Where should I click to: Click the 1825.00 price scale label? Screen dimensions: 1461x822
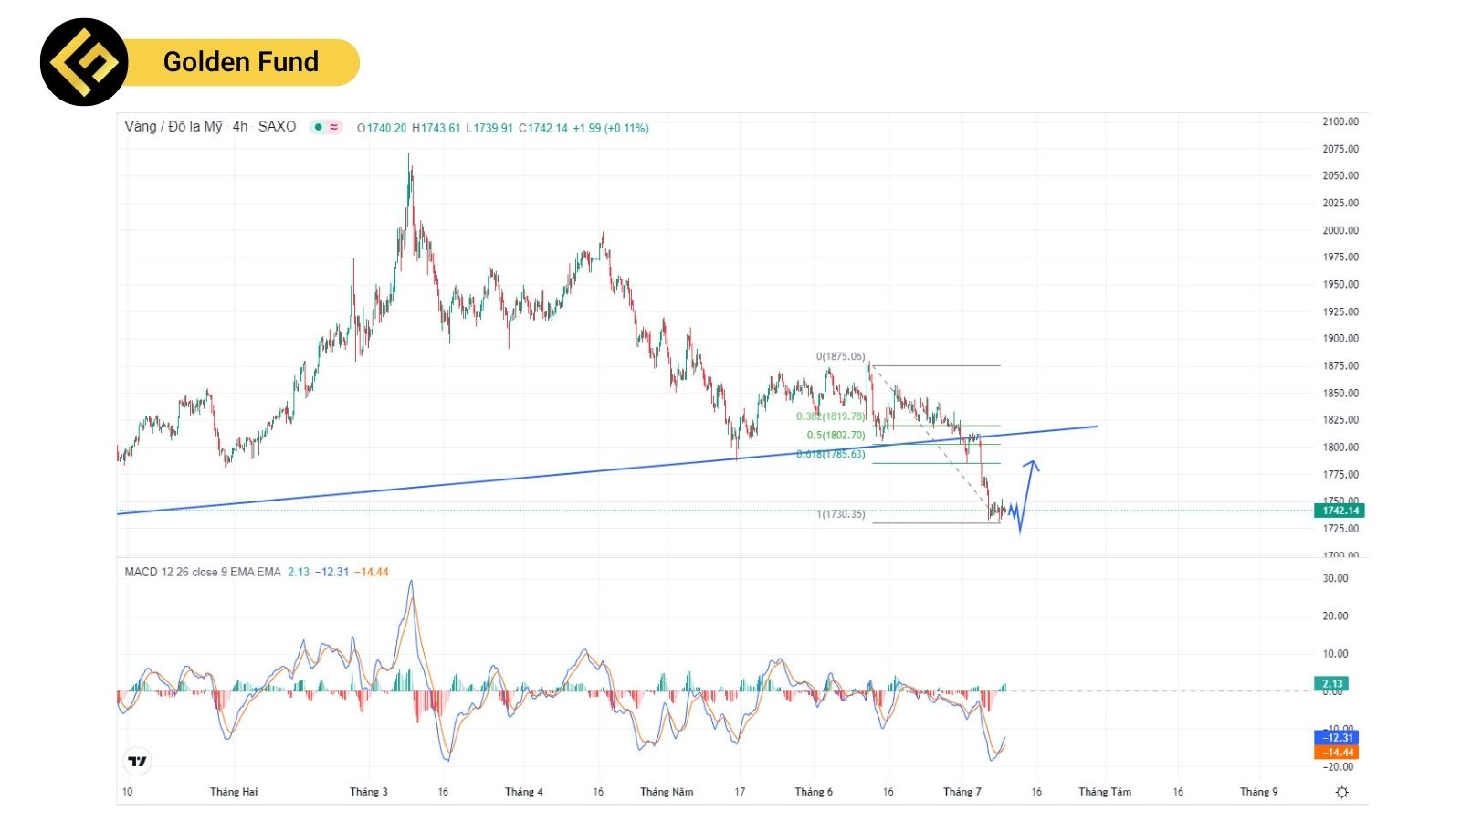coord(1340,420)
